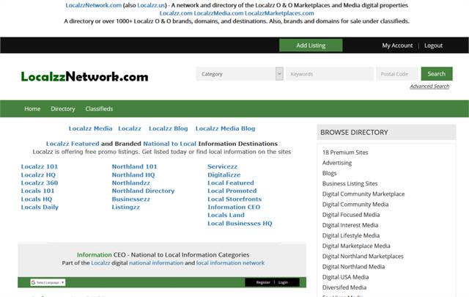Open the Localzz link beside Localzz Media

(130, 128)
